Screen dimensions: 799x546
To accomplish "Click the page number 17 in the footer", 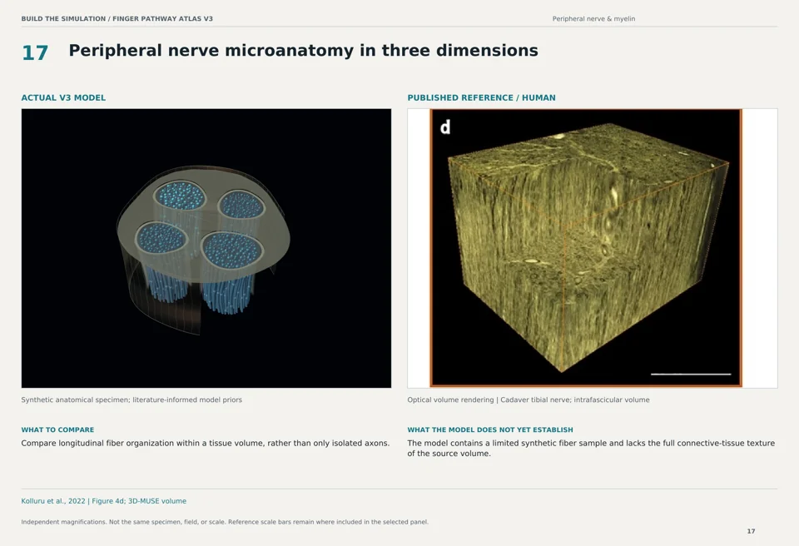I will tap(751, 531).
